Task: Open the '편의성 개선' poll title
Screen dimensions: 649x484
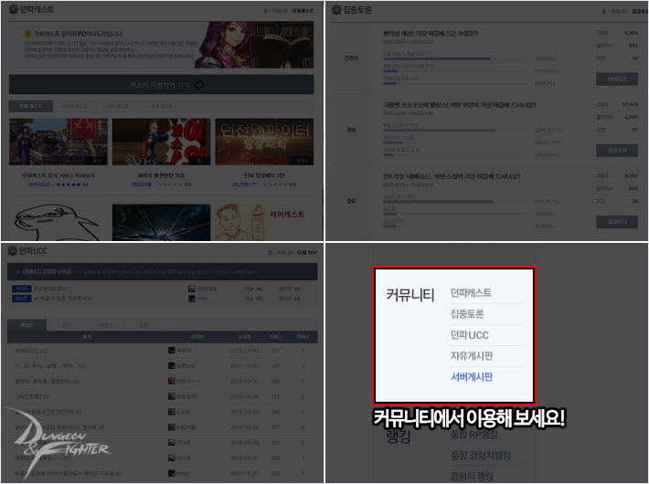Action: point(431,33)
